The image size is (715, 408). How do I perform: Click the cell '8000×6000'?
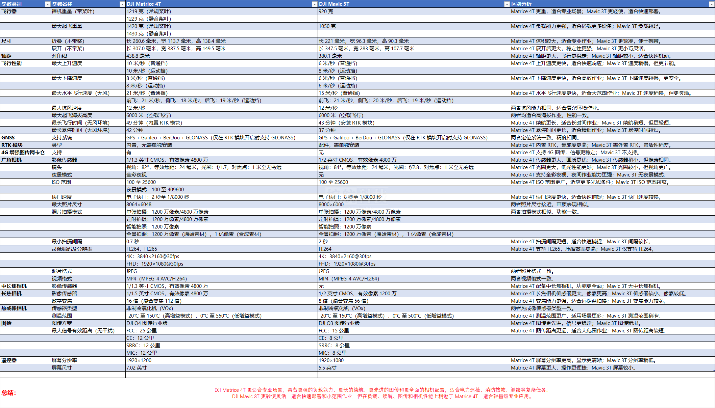414,205
